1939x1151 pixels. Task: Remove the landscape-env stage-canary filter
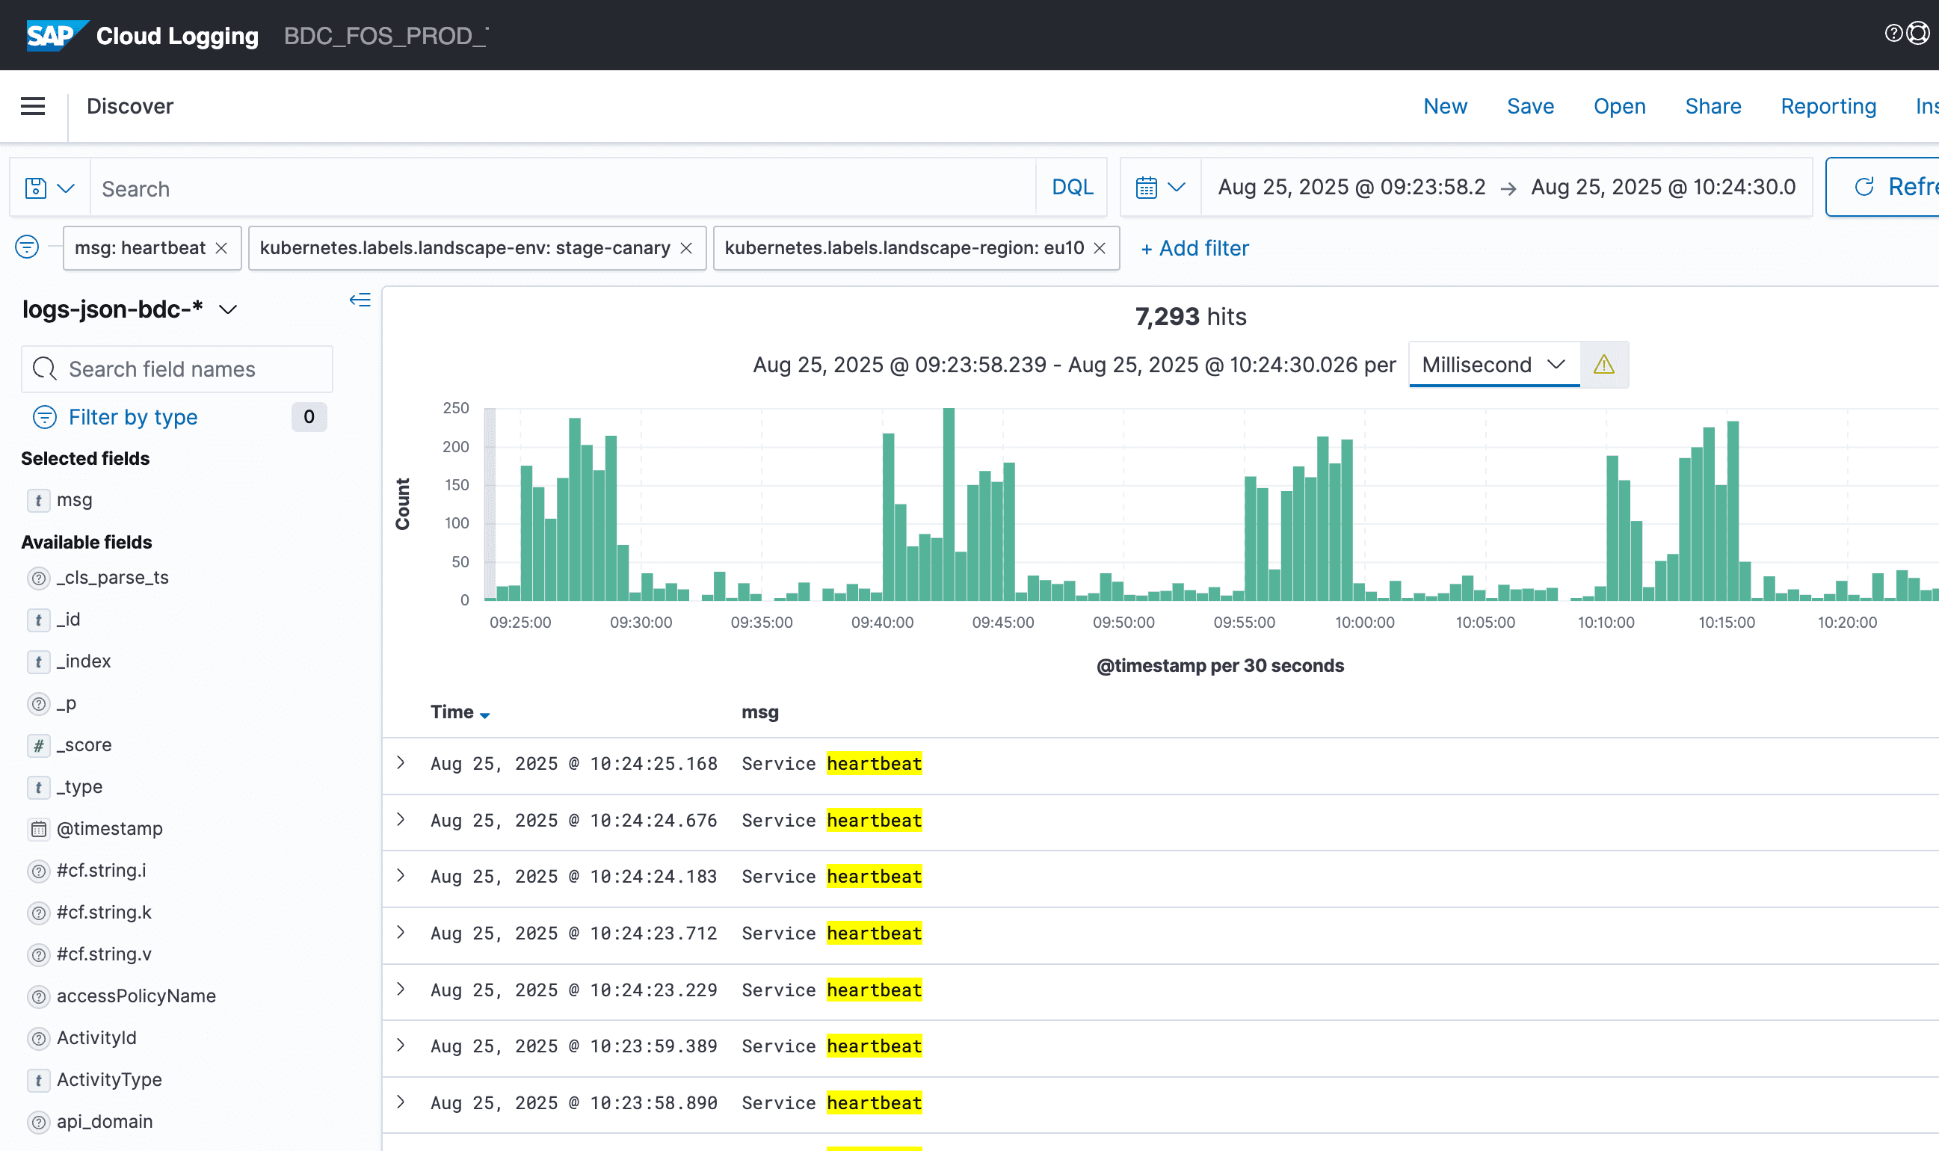[686, 248]
